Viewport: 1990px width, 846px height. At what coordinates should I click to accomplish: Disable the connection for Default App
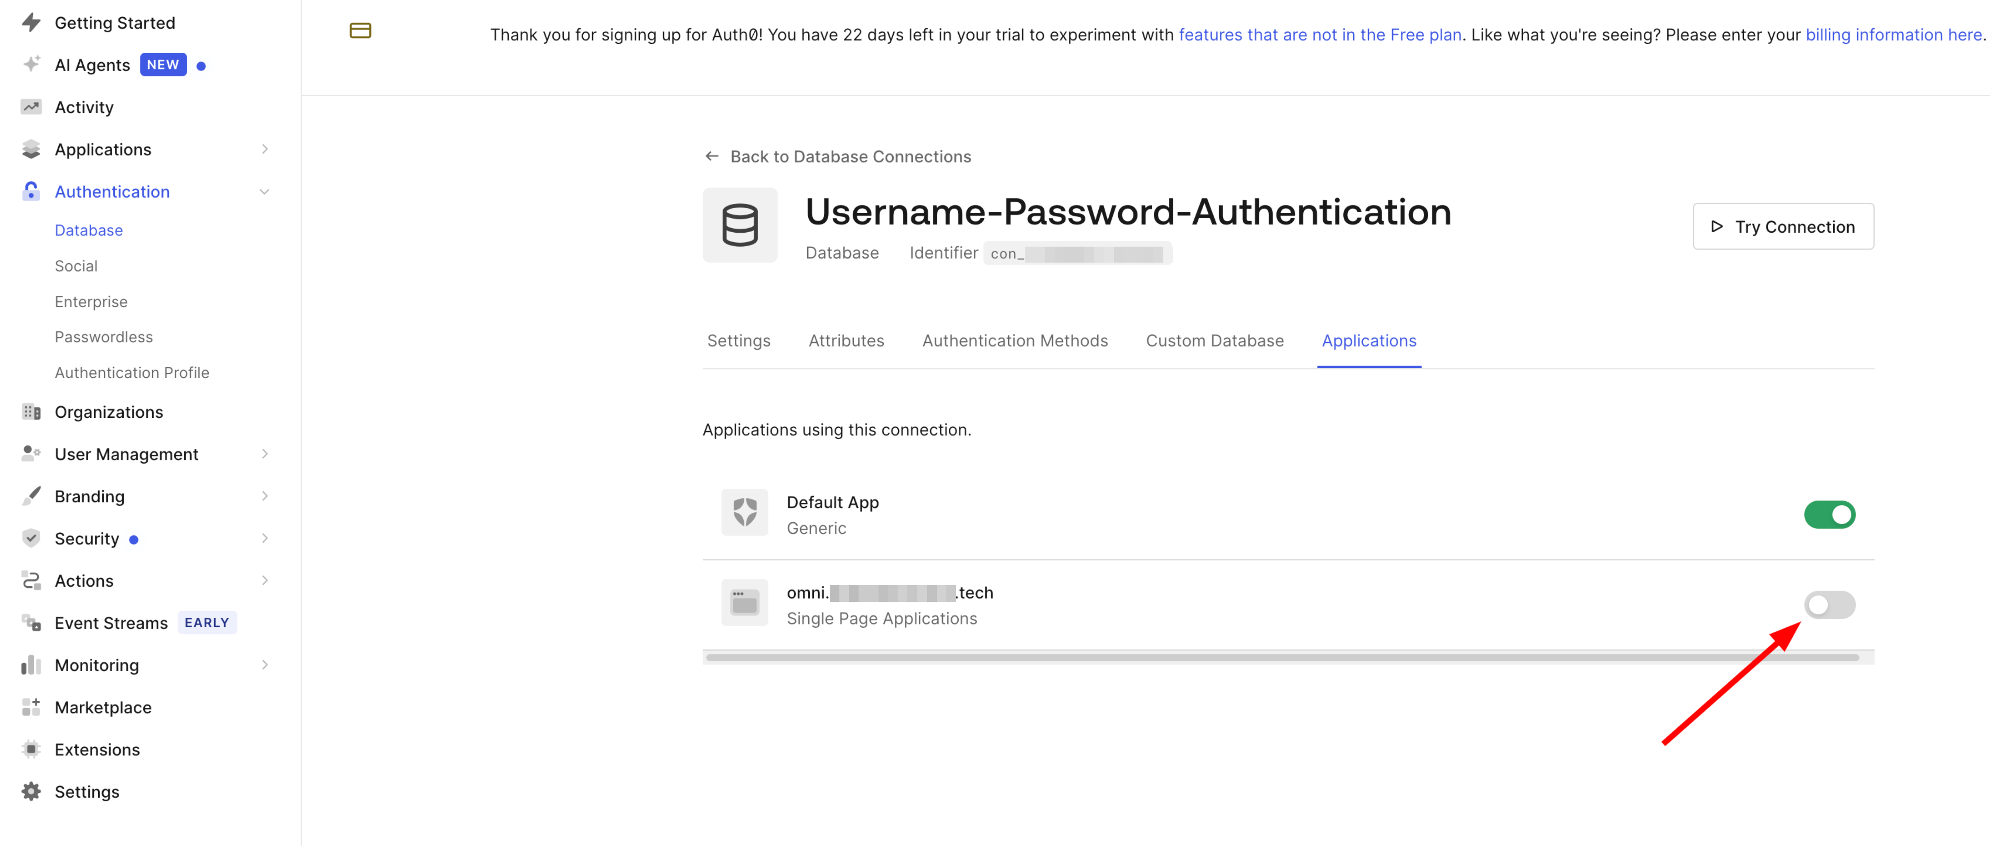1829,514
